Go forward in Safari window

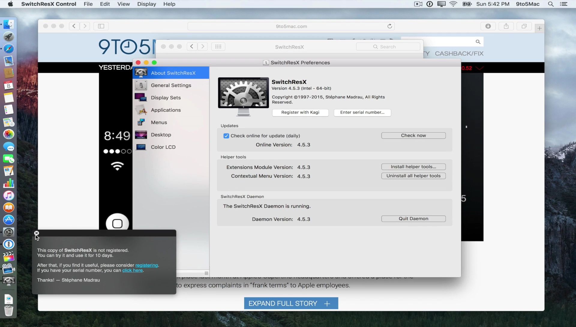(85, 26)
